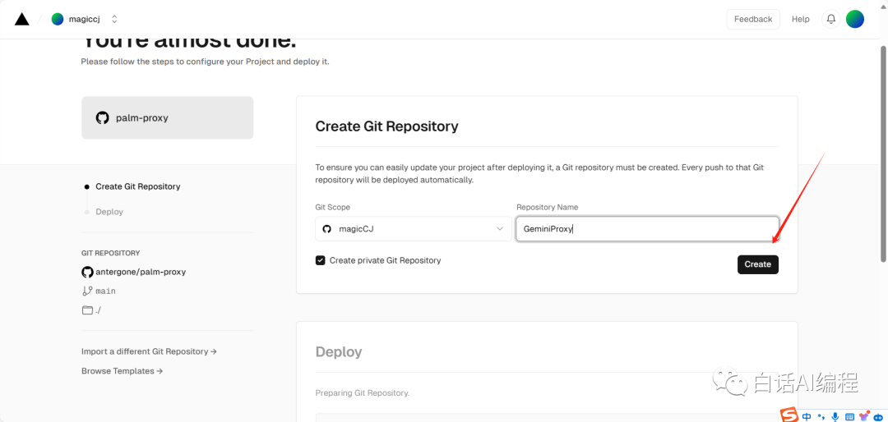Open the user profile avatar menu
Screen dimensions: 888x422
tap(854, 19)
